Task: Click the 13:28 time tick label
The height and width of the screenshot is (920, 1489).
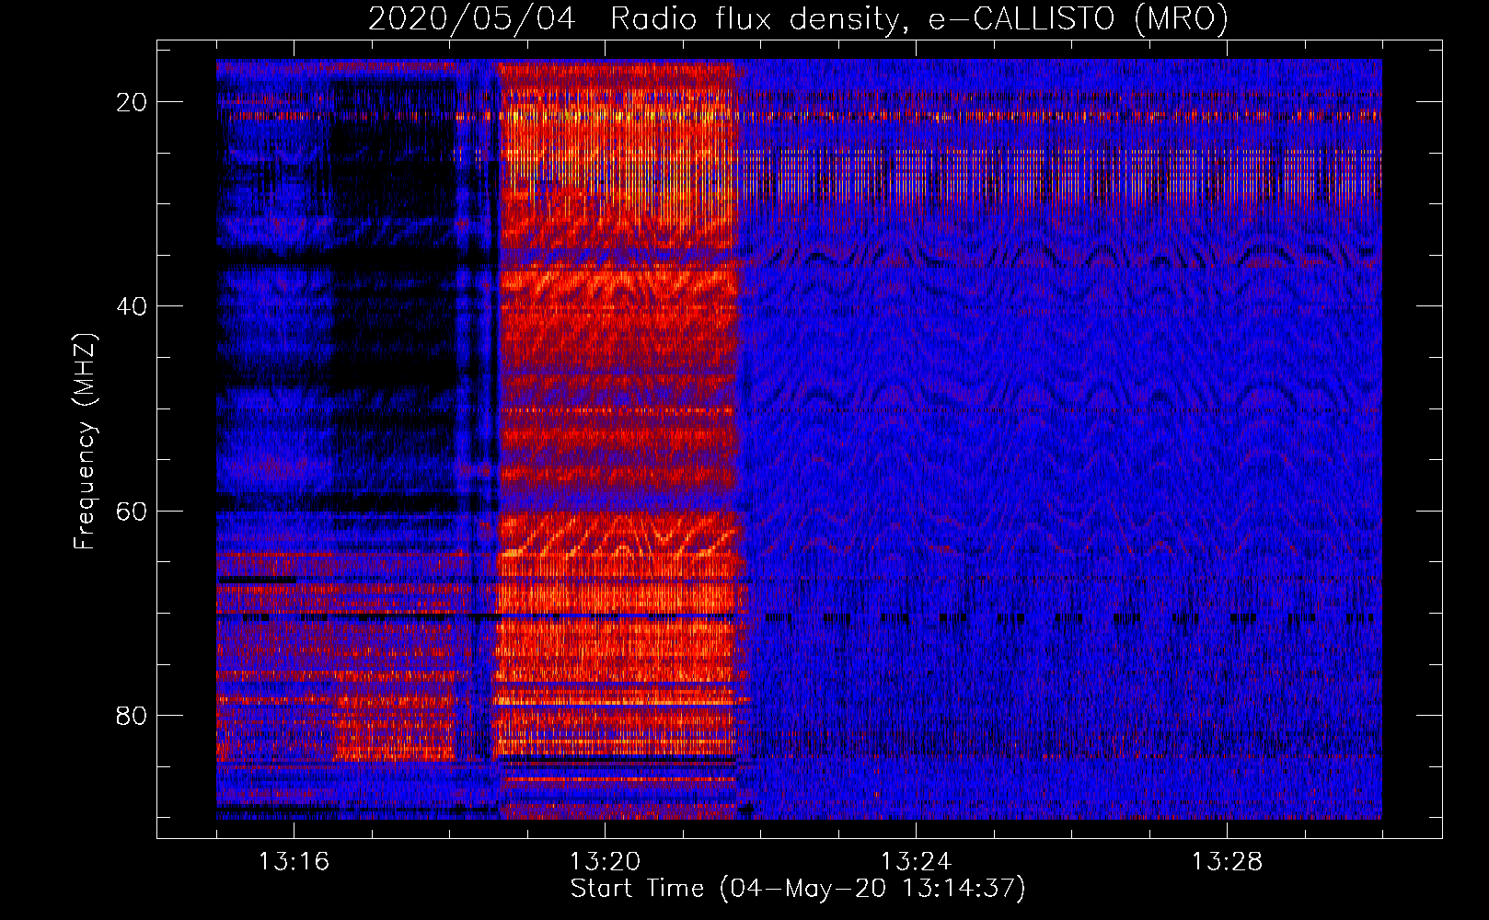Action: coord(1227,862)
